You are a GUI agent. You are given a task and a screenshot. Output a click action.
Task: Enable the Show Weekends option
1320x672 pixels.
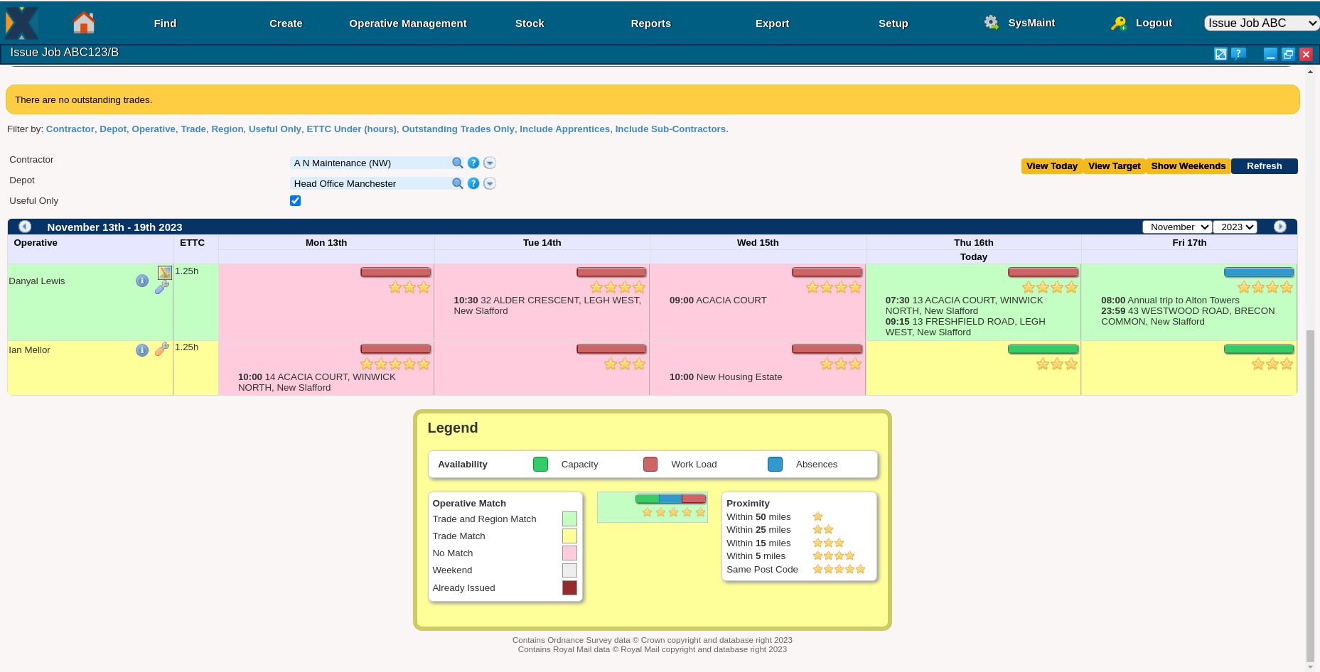pos(1187,166)
